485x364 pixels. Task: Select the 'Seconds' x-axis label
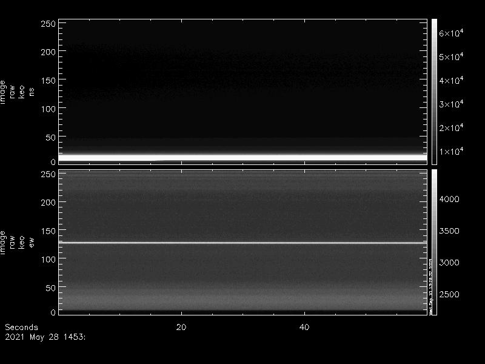[x=21, y=327]
